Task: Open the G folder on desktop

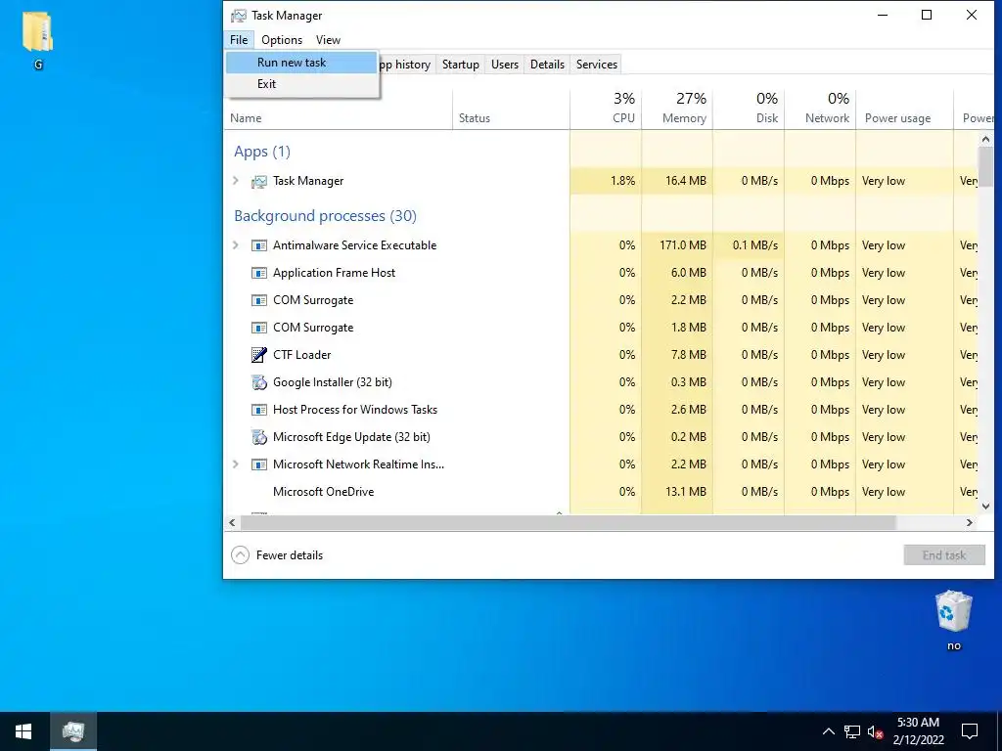Action: tap(38, 39)
